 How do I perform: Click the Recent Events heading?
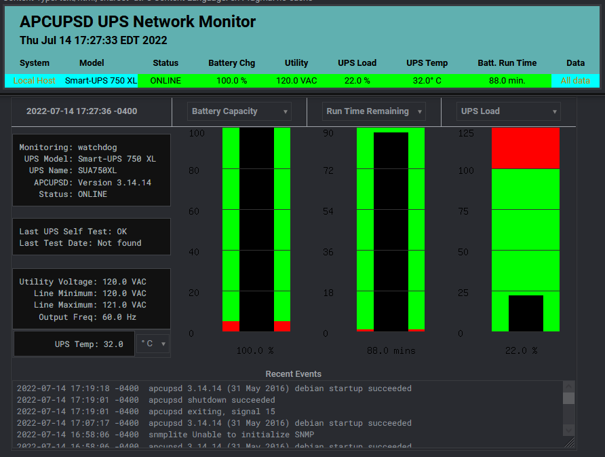tap(293, 374)
